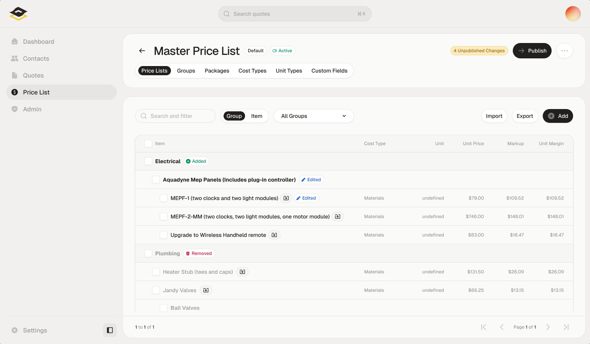This screenshot has height=344, width=590.
Task: Click the Price List dollar icon
Action: pyautogui.click(x=15, y=92)
